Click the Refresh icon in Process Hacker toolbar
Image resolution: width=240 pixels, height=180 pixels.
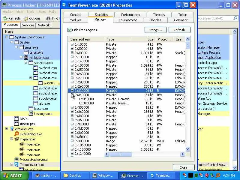[x=5, y=18]
